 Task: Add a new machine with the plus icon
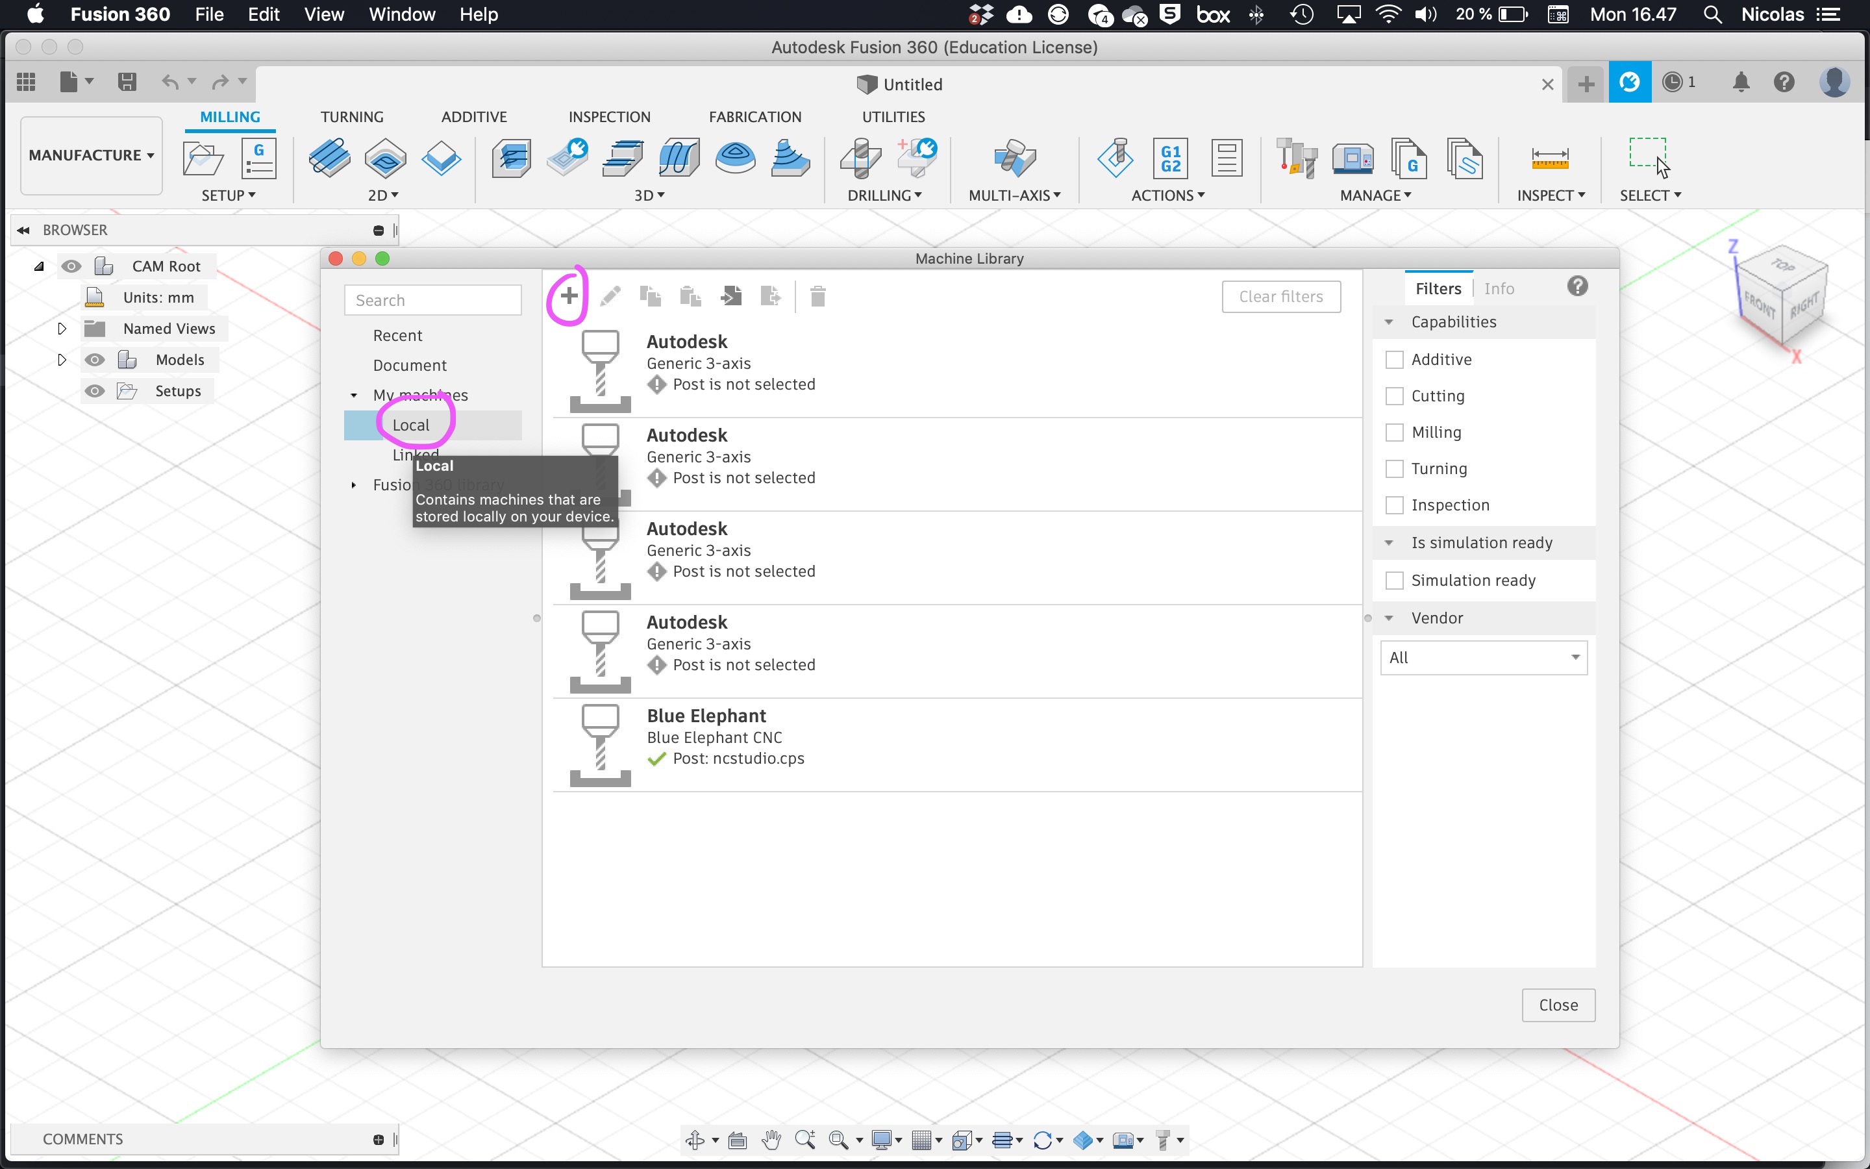(x=569, y=296)
